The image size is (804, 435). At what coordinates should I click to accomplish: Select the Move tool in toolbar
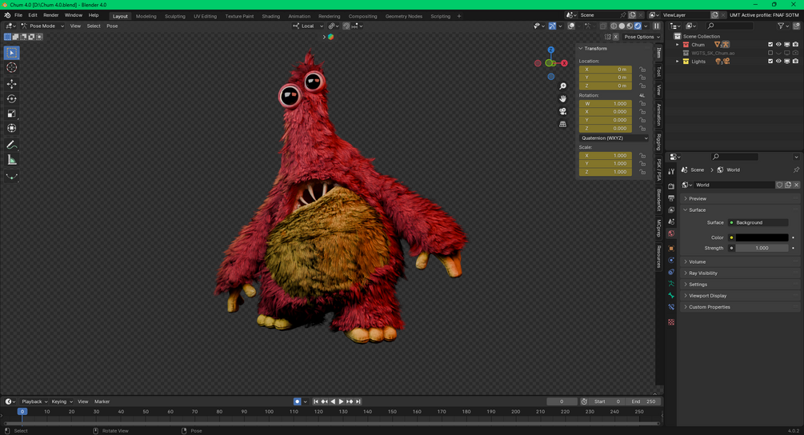click(11, 83)
